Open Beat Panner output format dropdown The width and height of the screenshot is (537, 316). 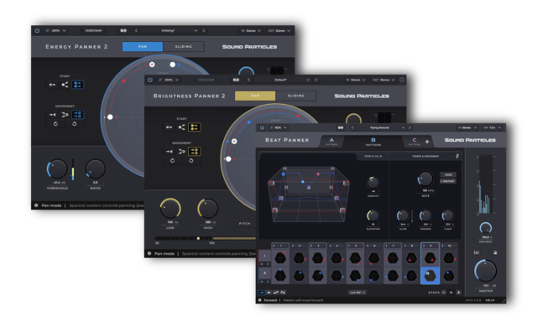pos(493,127)
